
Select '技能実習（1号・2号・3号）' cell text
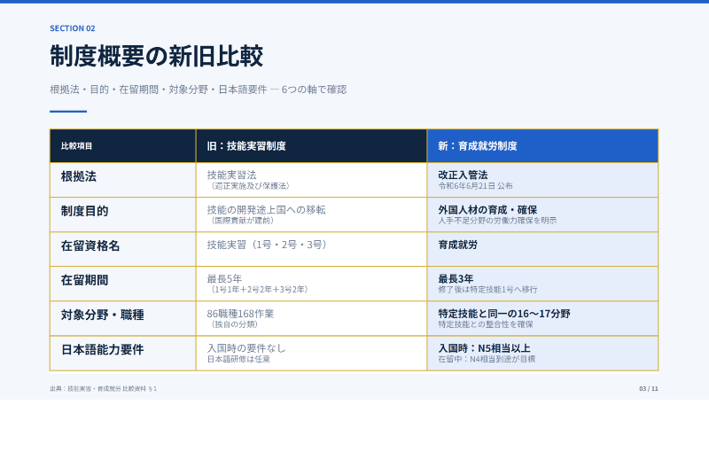267,245
